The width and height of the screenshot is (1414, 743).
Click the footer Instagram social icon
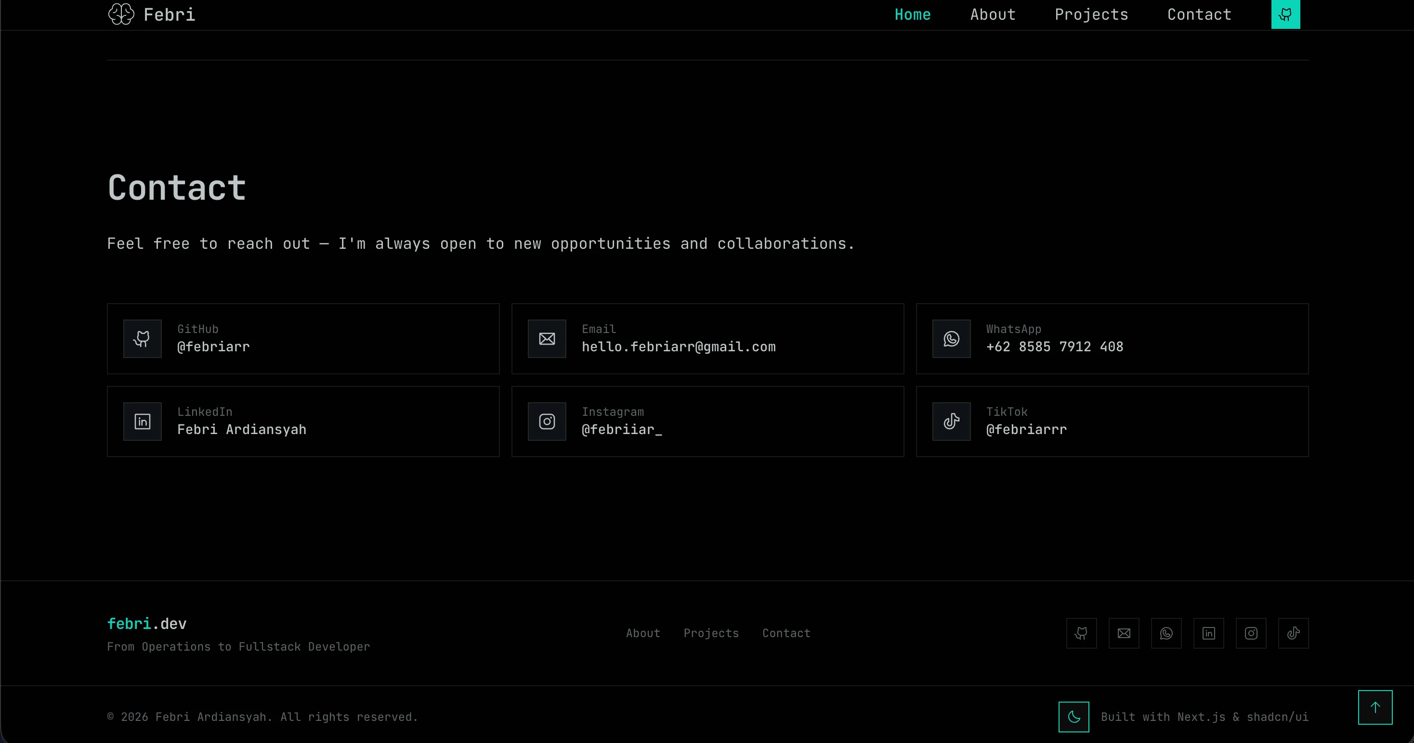click(1251, 633)
